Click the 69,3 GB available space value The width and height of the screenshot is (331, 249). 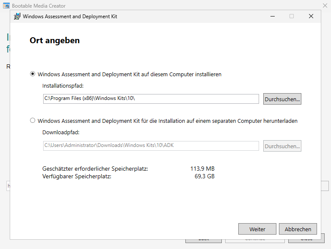[204, 176]
